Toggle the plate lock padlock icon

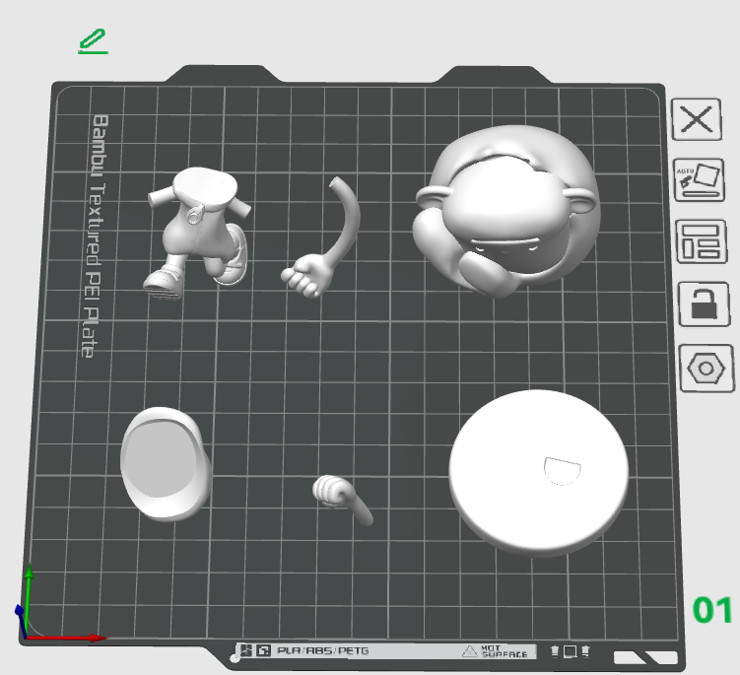click(x=704, y=304)
